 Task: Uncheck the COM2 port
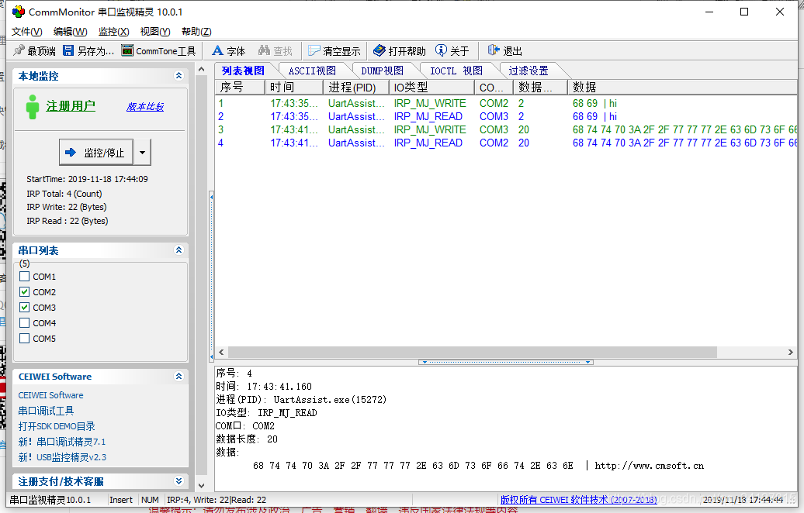pos(24,292)
